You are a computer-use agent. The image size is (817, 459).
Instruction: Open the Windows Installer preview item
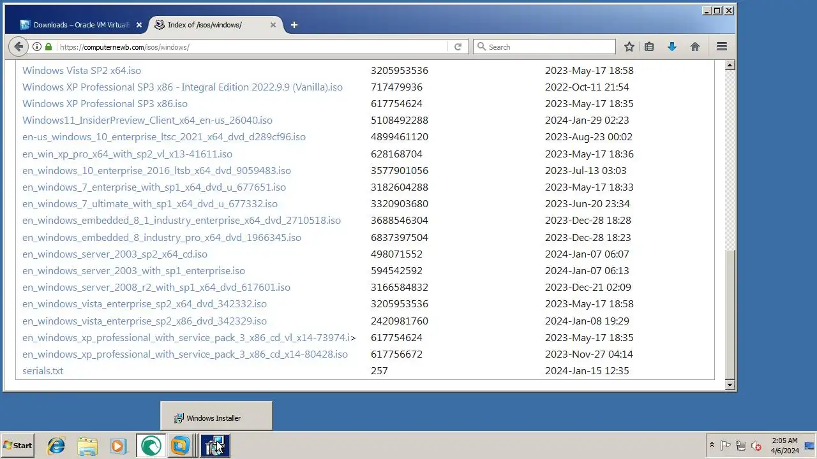point(216,418)
